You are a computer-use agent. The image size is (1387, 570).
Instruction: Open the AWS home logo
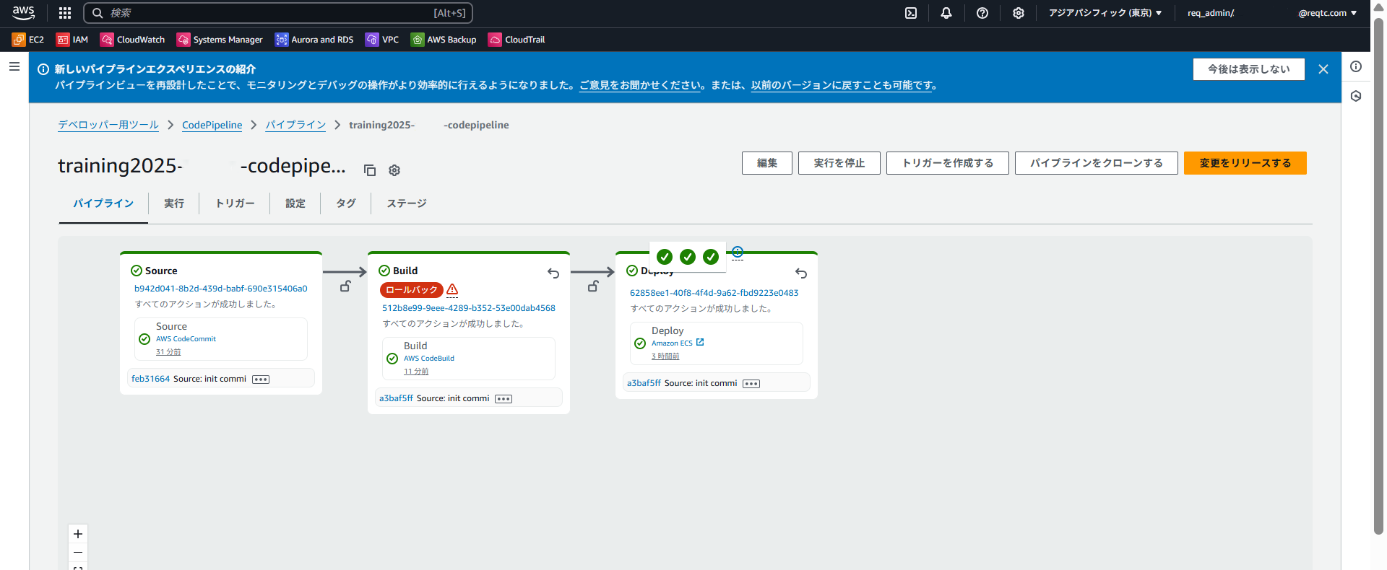tap(23, 12)
